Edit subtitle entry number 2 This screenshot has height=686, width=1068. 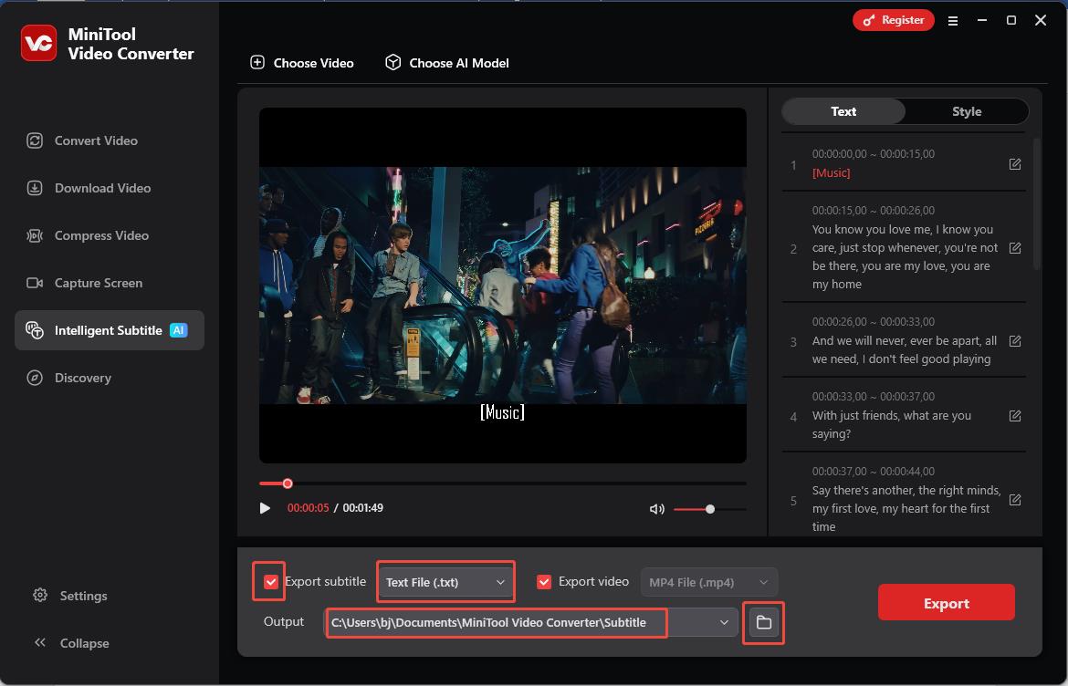[1015, 248]
